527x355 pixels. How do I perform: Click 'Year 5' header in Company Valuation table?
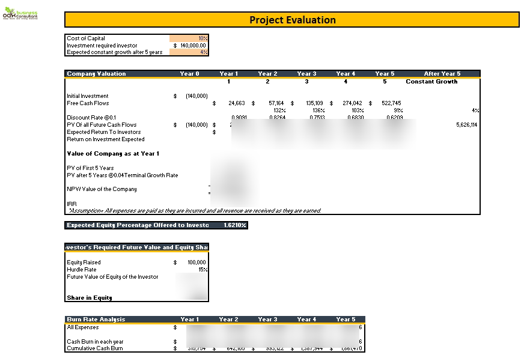385,73
